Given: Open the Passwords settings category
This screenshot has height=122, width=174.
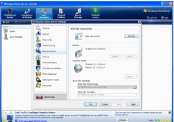Looking at the screenshot, I should [x=50, y=40].
